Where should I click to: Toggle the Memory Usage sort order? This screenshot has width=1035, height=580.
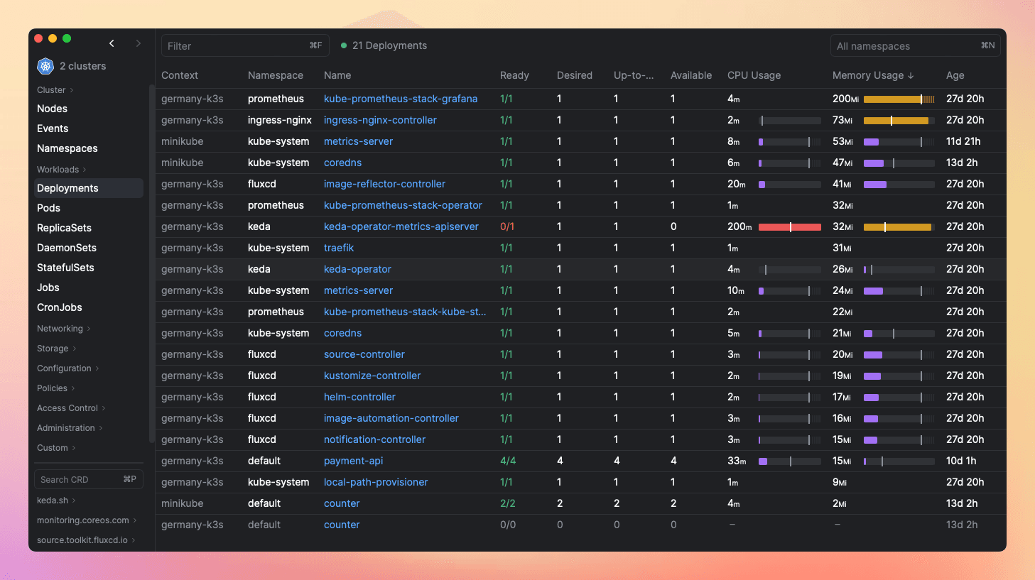click(873, 75)
